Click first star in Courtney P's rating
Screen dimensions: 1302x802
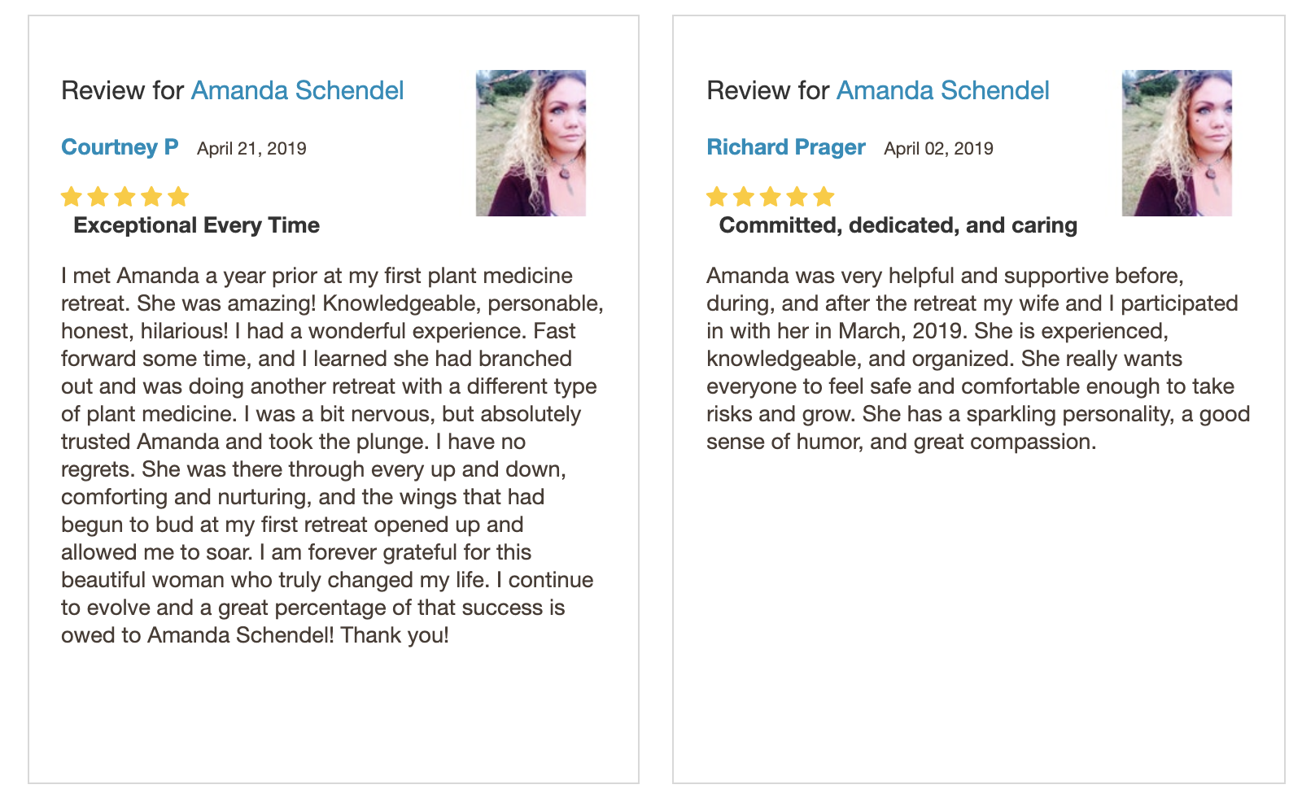pos(72,197)
